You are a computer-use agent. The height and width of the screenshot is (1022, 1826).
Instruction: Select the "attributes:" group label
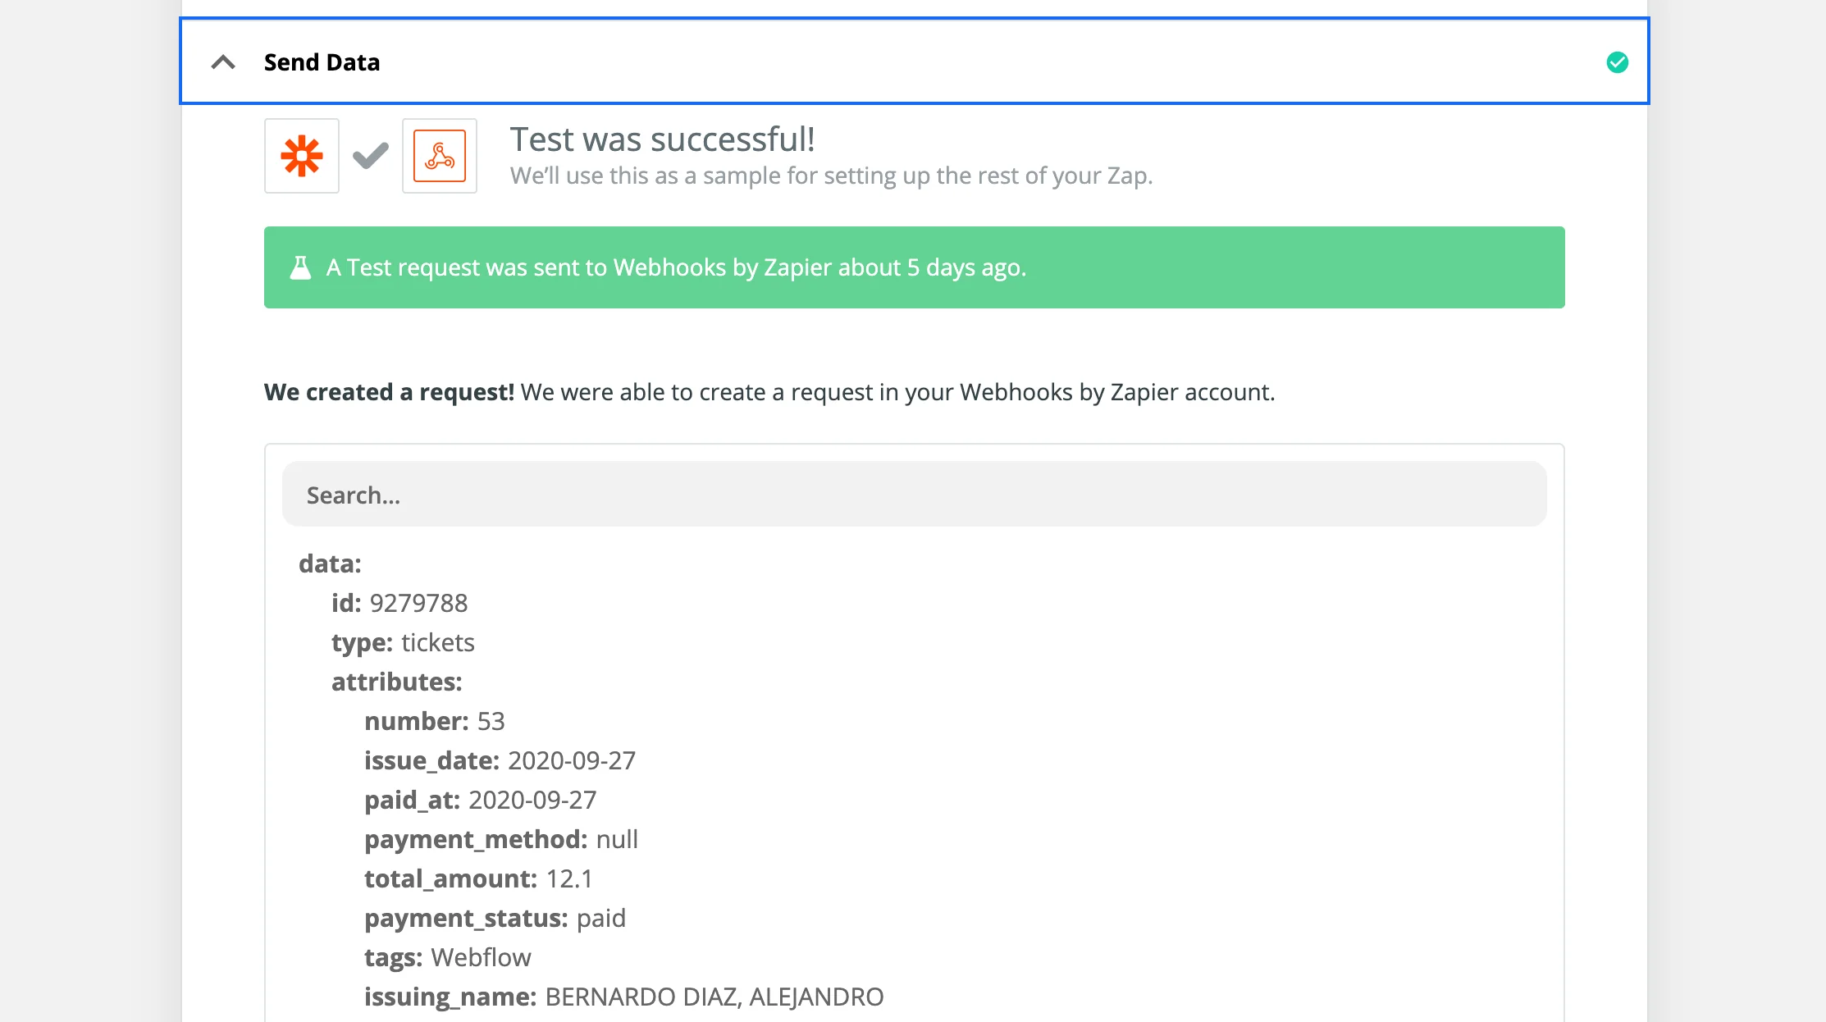click(397, 682)
